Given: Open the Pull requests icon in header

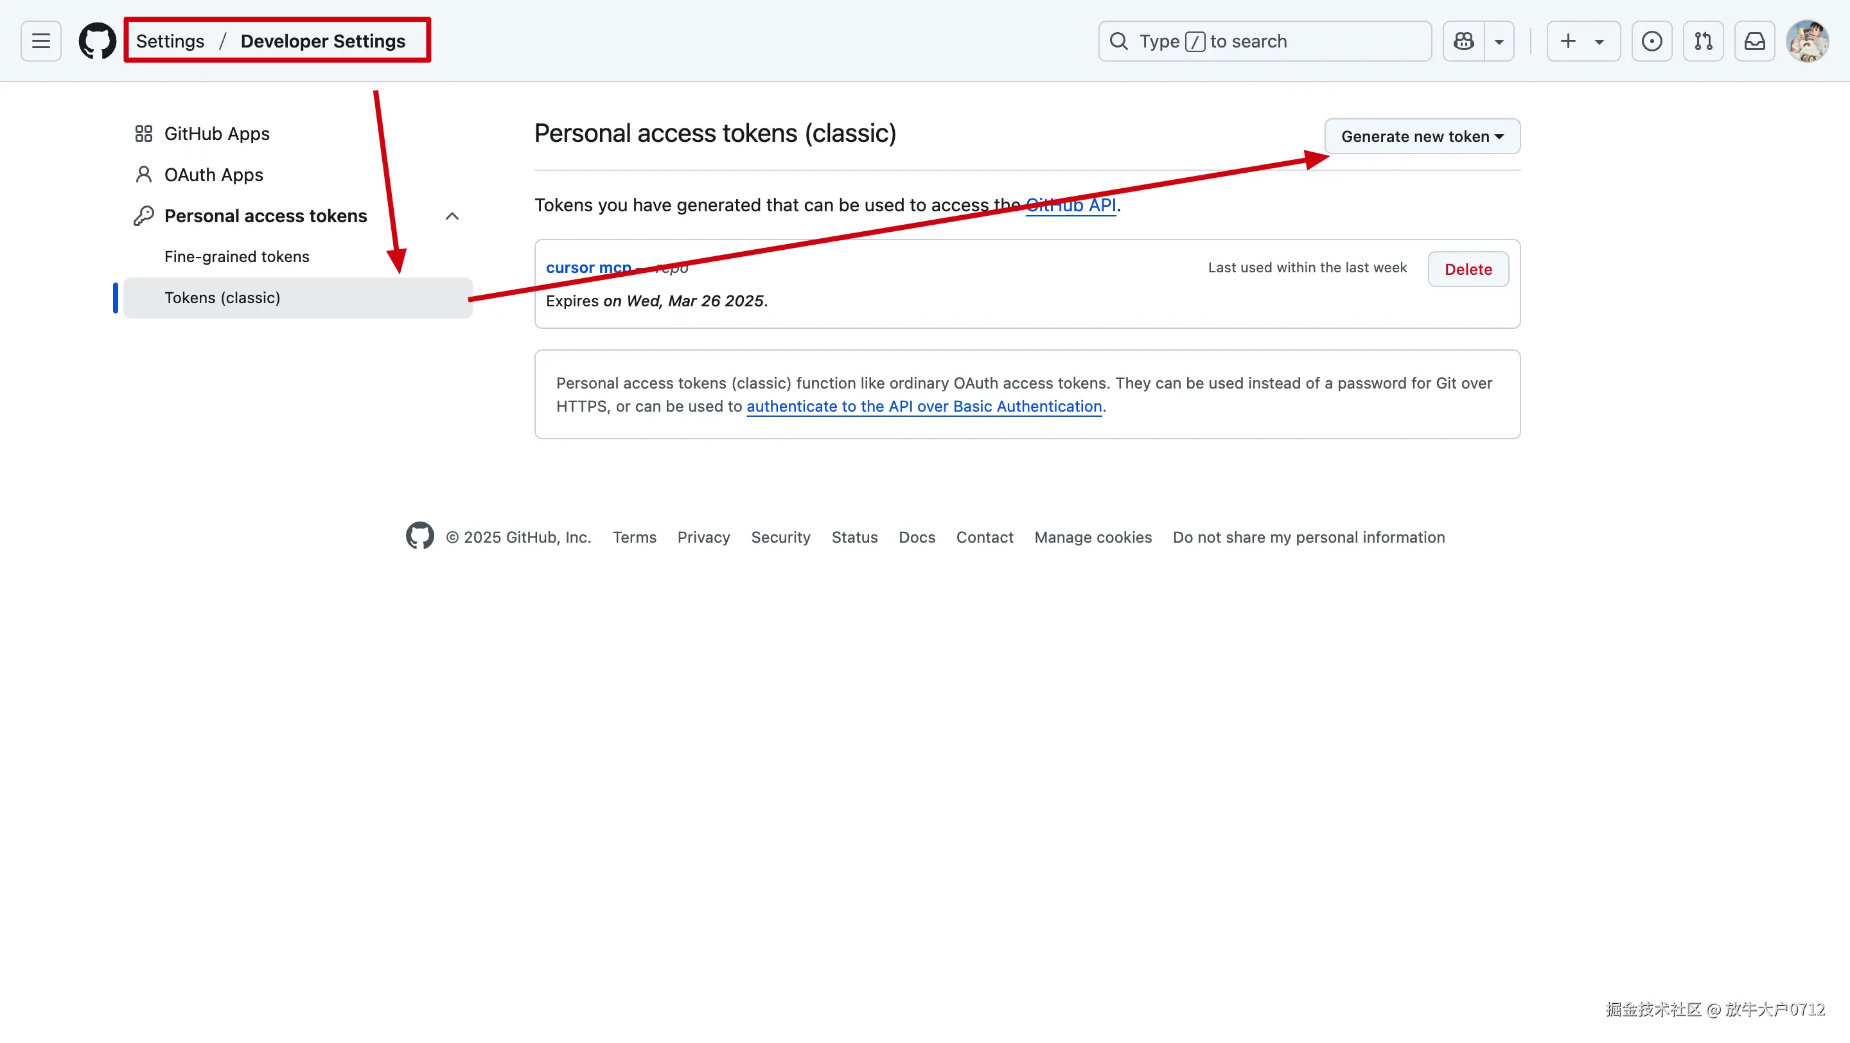Looking at the screenshot, I should pyautogui.click(x=1703, y=41).
